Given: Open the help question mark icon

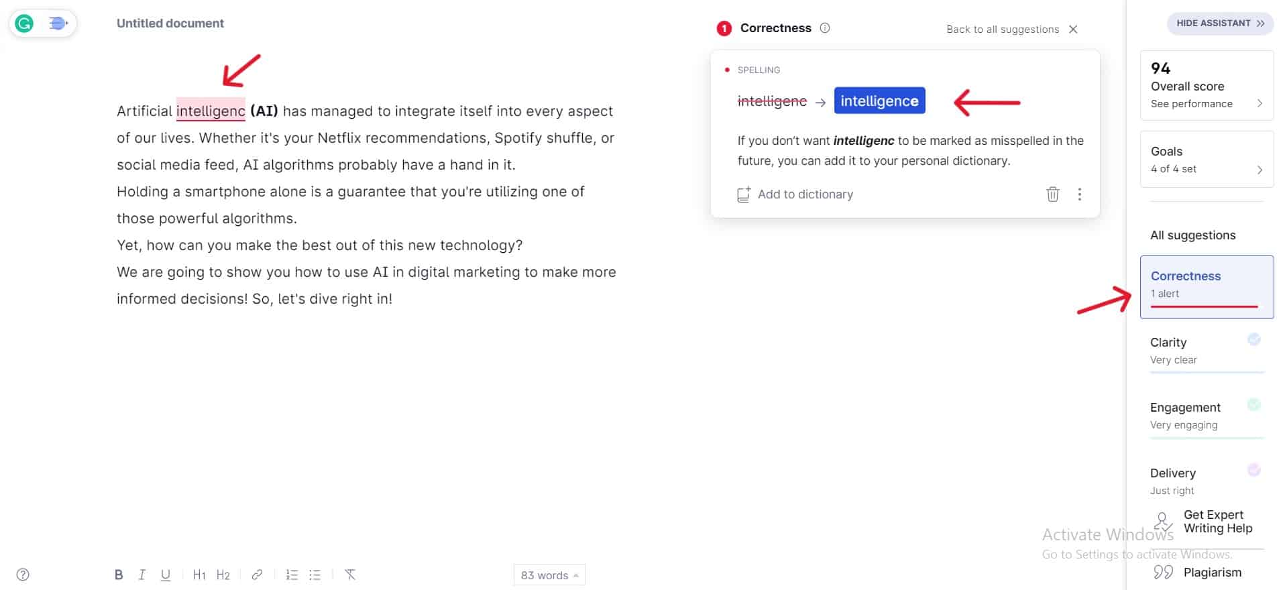Looking at the screenshot, I should [23, 575].
